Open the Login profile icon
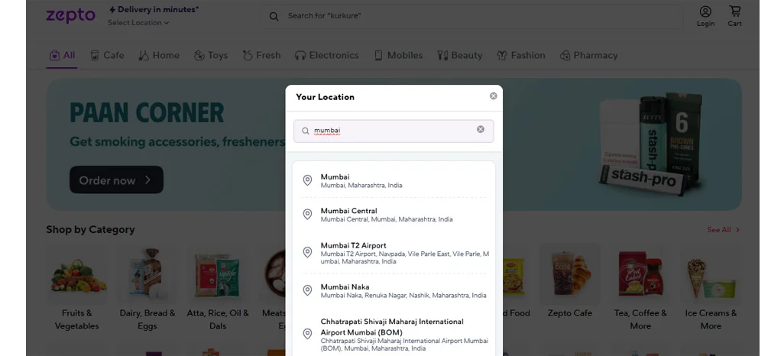Screen dimensions: 784x356 point(705,17)
